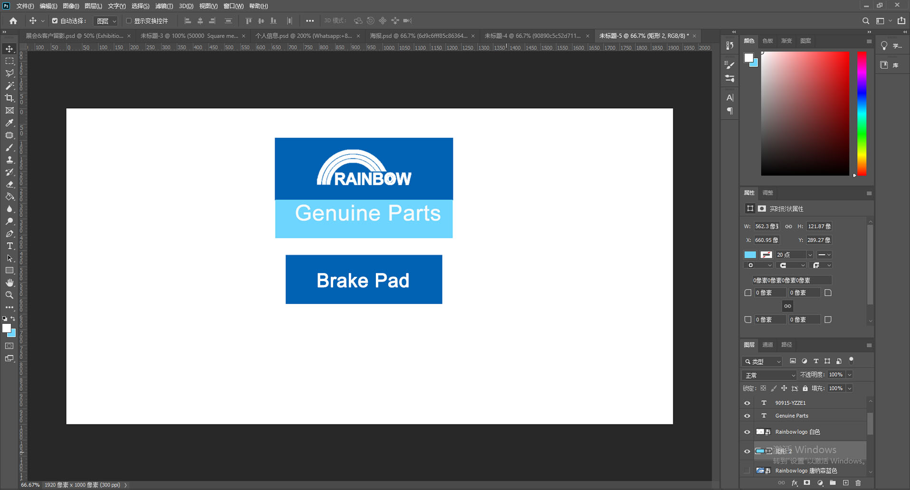This screenshot has height=490, width=910.
Task: Click the shape stroke color swatch
Action: click(766, 255)
